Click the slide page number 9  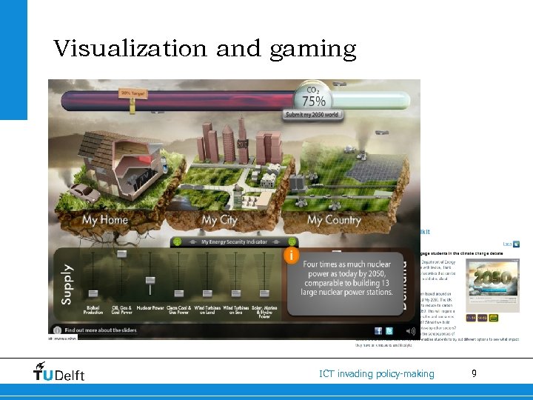click(475, 373)
